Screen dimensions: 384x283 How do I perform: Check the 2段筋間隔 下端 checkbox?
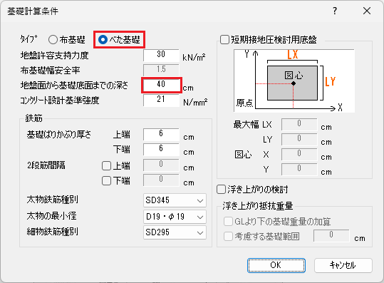pyautogui.click(x=106, y=181)
